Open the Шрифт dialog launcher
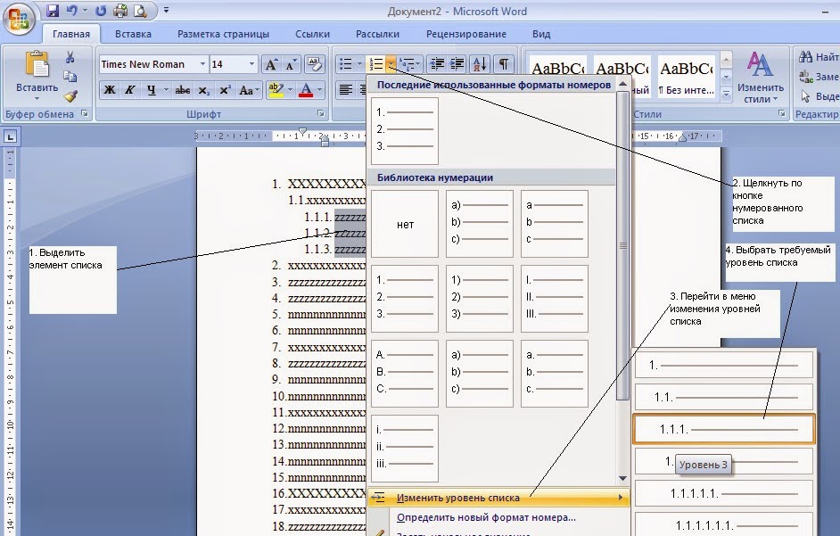The width and height of the screenshot is (840, 536). tap(321, 113)
